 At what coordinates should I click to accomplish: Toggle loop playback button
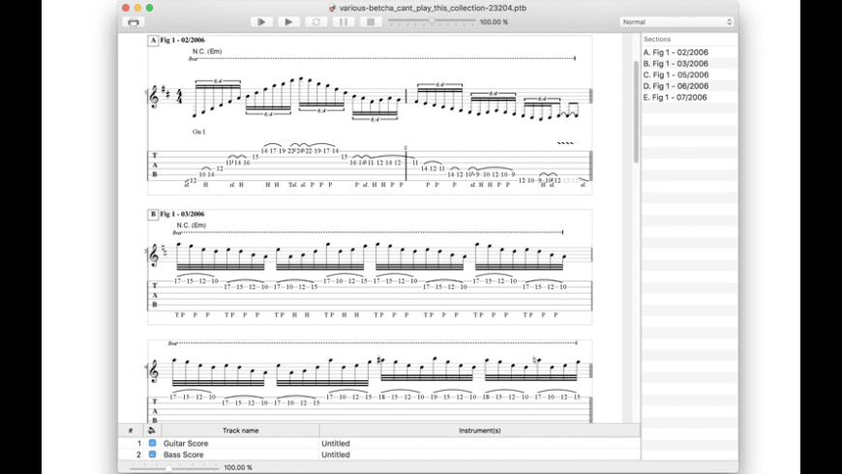tap(316, 22)
